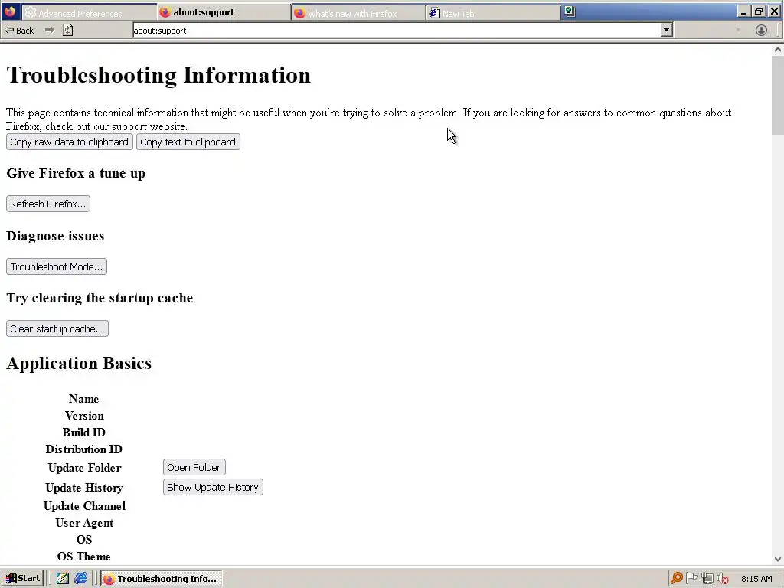The image size is (784, 588).
Task: Click Clear startup cache... button
Action: tap(57, 328)
